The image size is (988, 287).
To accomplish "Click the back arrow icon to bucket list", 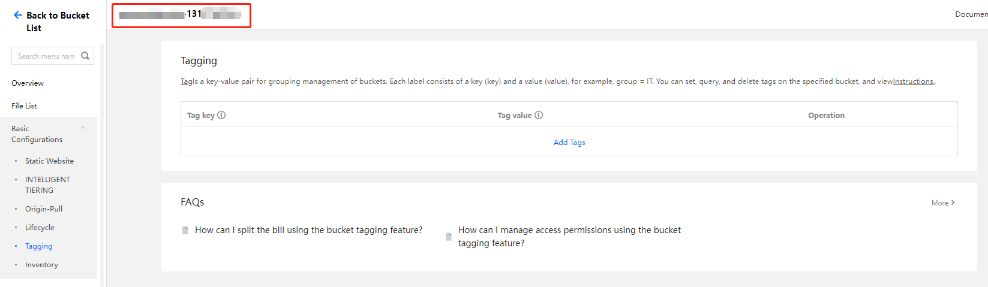I will click(18, 16).
